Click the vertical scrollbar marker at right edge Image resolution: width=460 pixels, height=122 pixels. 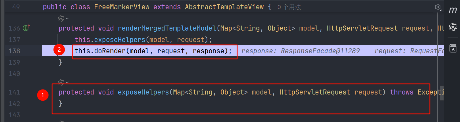(x=442, y=91)
